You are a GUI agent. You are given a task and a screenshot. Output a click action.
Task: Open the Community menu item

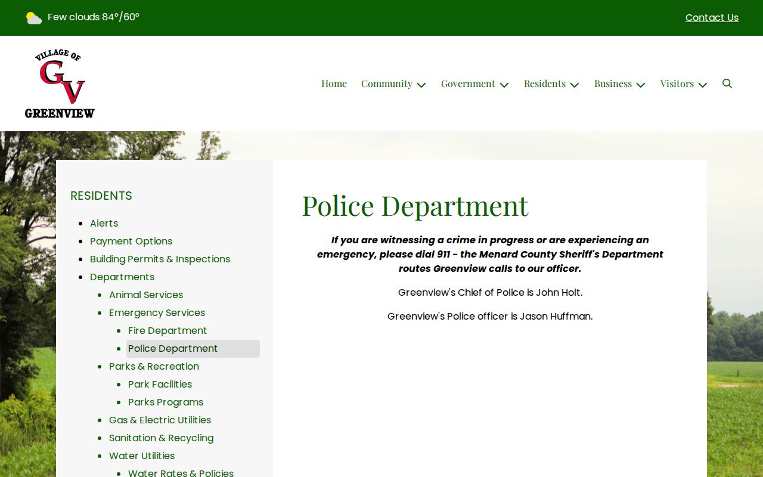[387, 83]
